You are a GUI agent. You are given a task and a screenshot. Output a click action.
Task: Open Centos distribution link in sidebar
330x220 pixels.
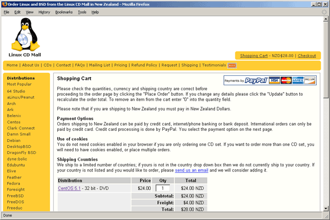[14, 122]
